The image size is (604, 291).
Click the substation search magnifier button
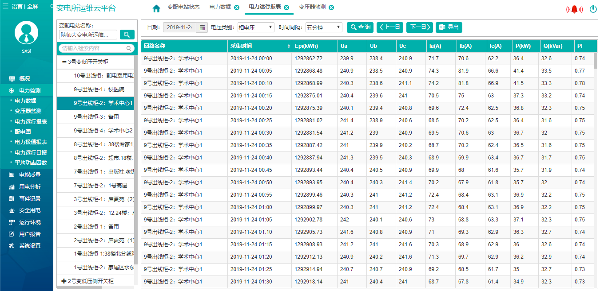(x=127, y=35)
